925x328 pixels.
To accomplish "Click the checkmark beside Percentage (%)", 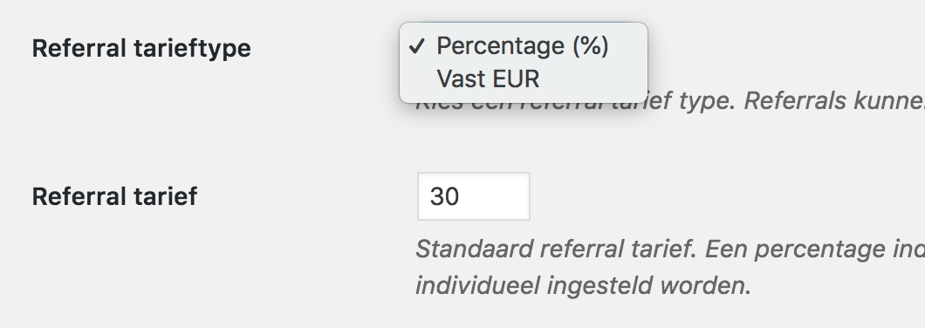I will pos(417,46).
